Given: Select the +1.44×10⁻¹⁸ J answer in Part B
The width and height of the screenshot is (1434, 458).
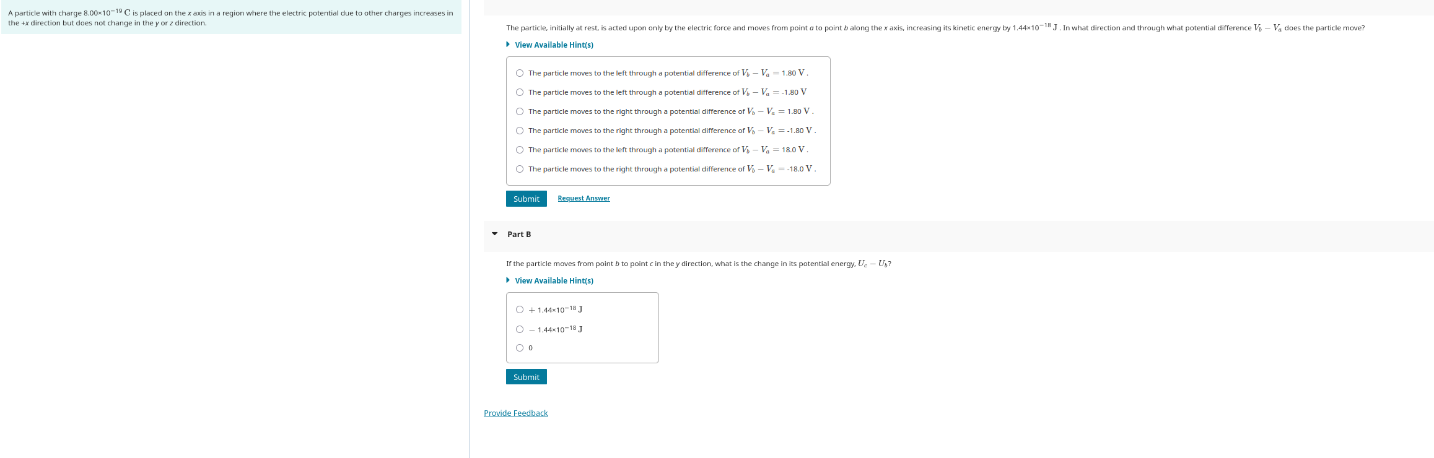Looking at the screenshot, I should pyautogui.click(x=519, y=309).
